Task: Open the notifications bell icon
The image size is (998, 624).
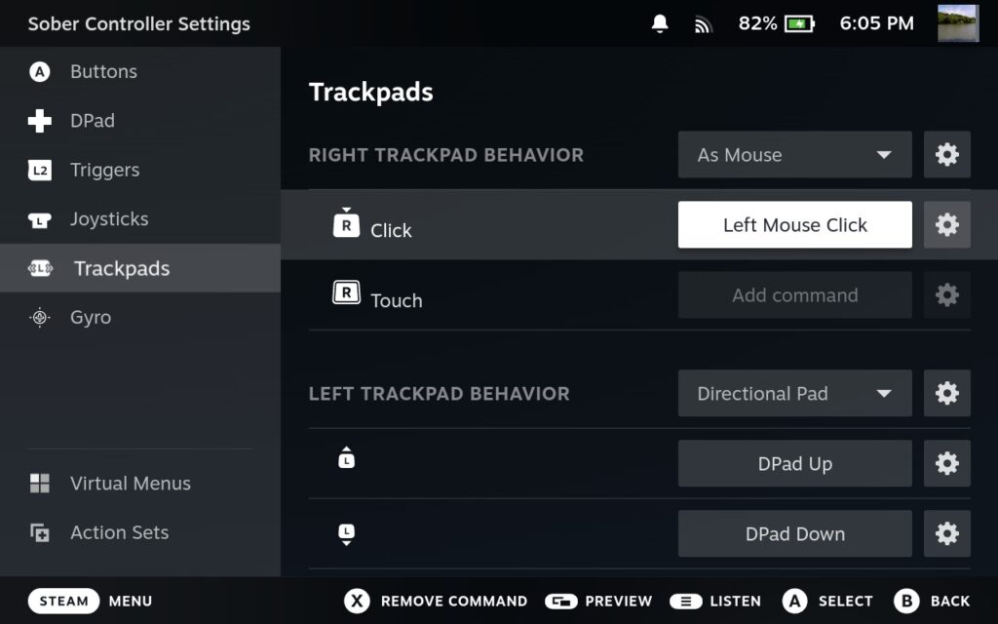Action: pos(660,23)
